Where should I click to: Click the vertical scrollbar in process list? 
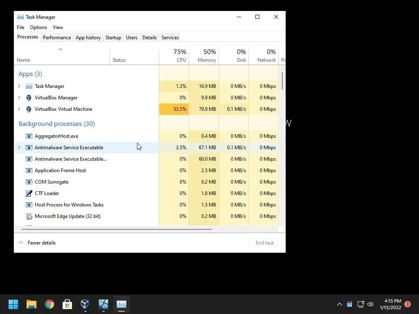(282, 81)
